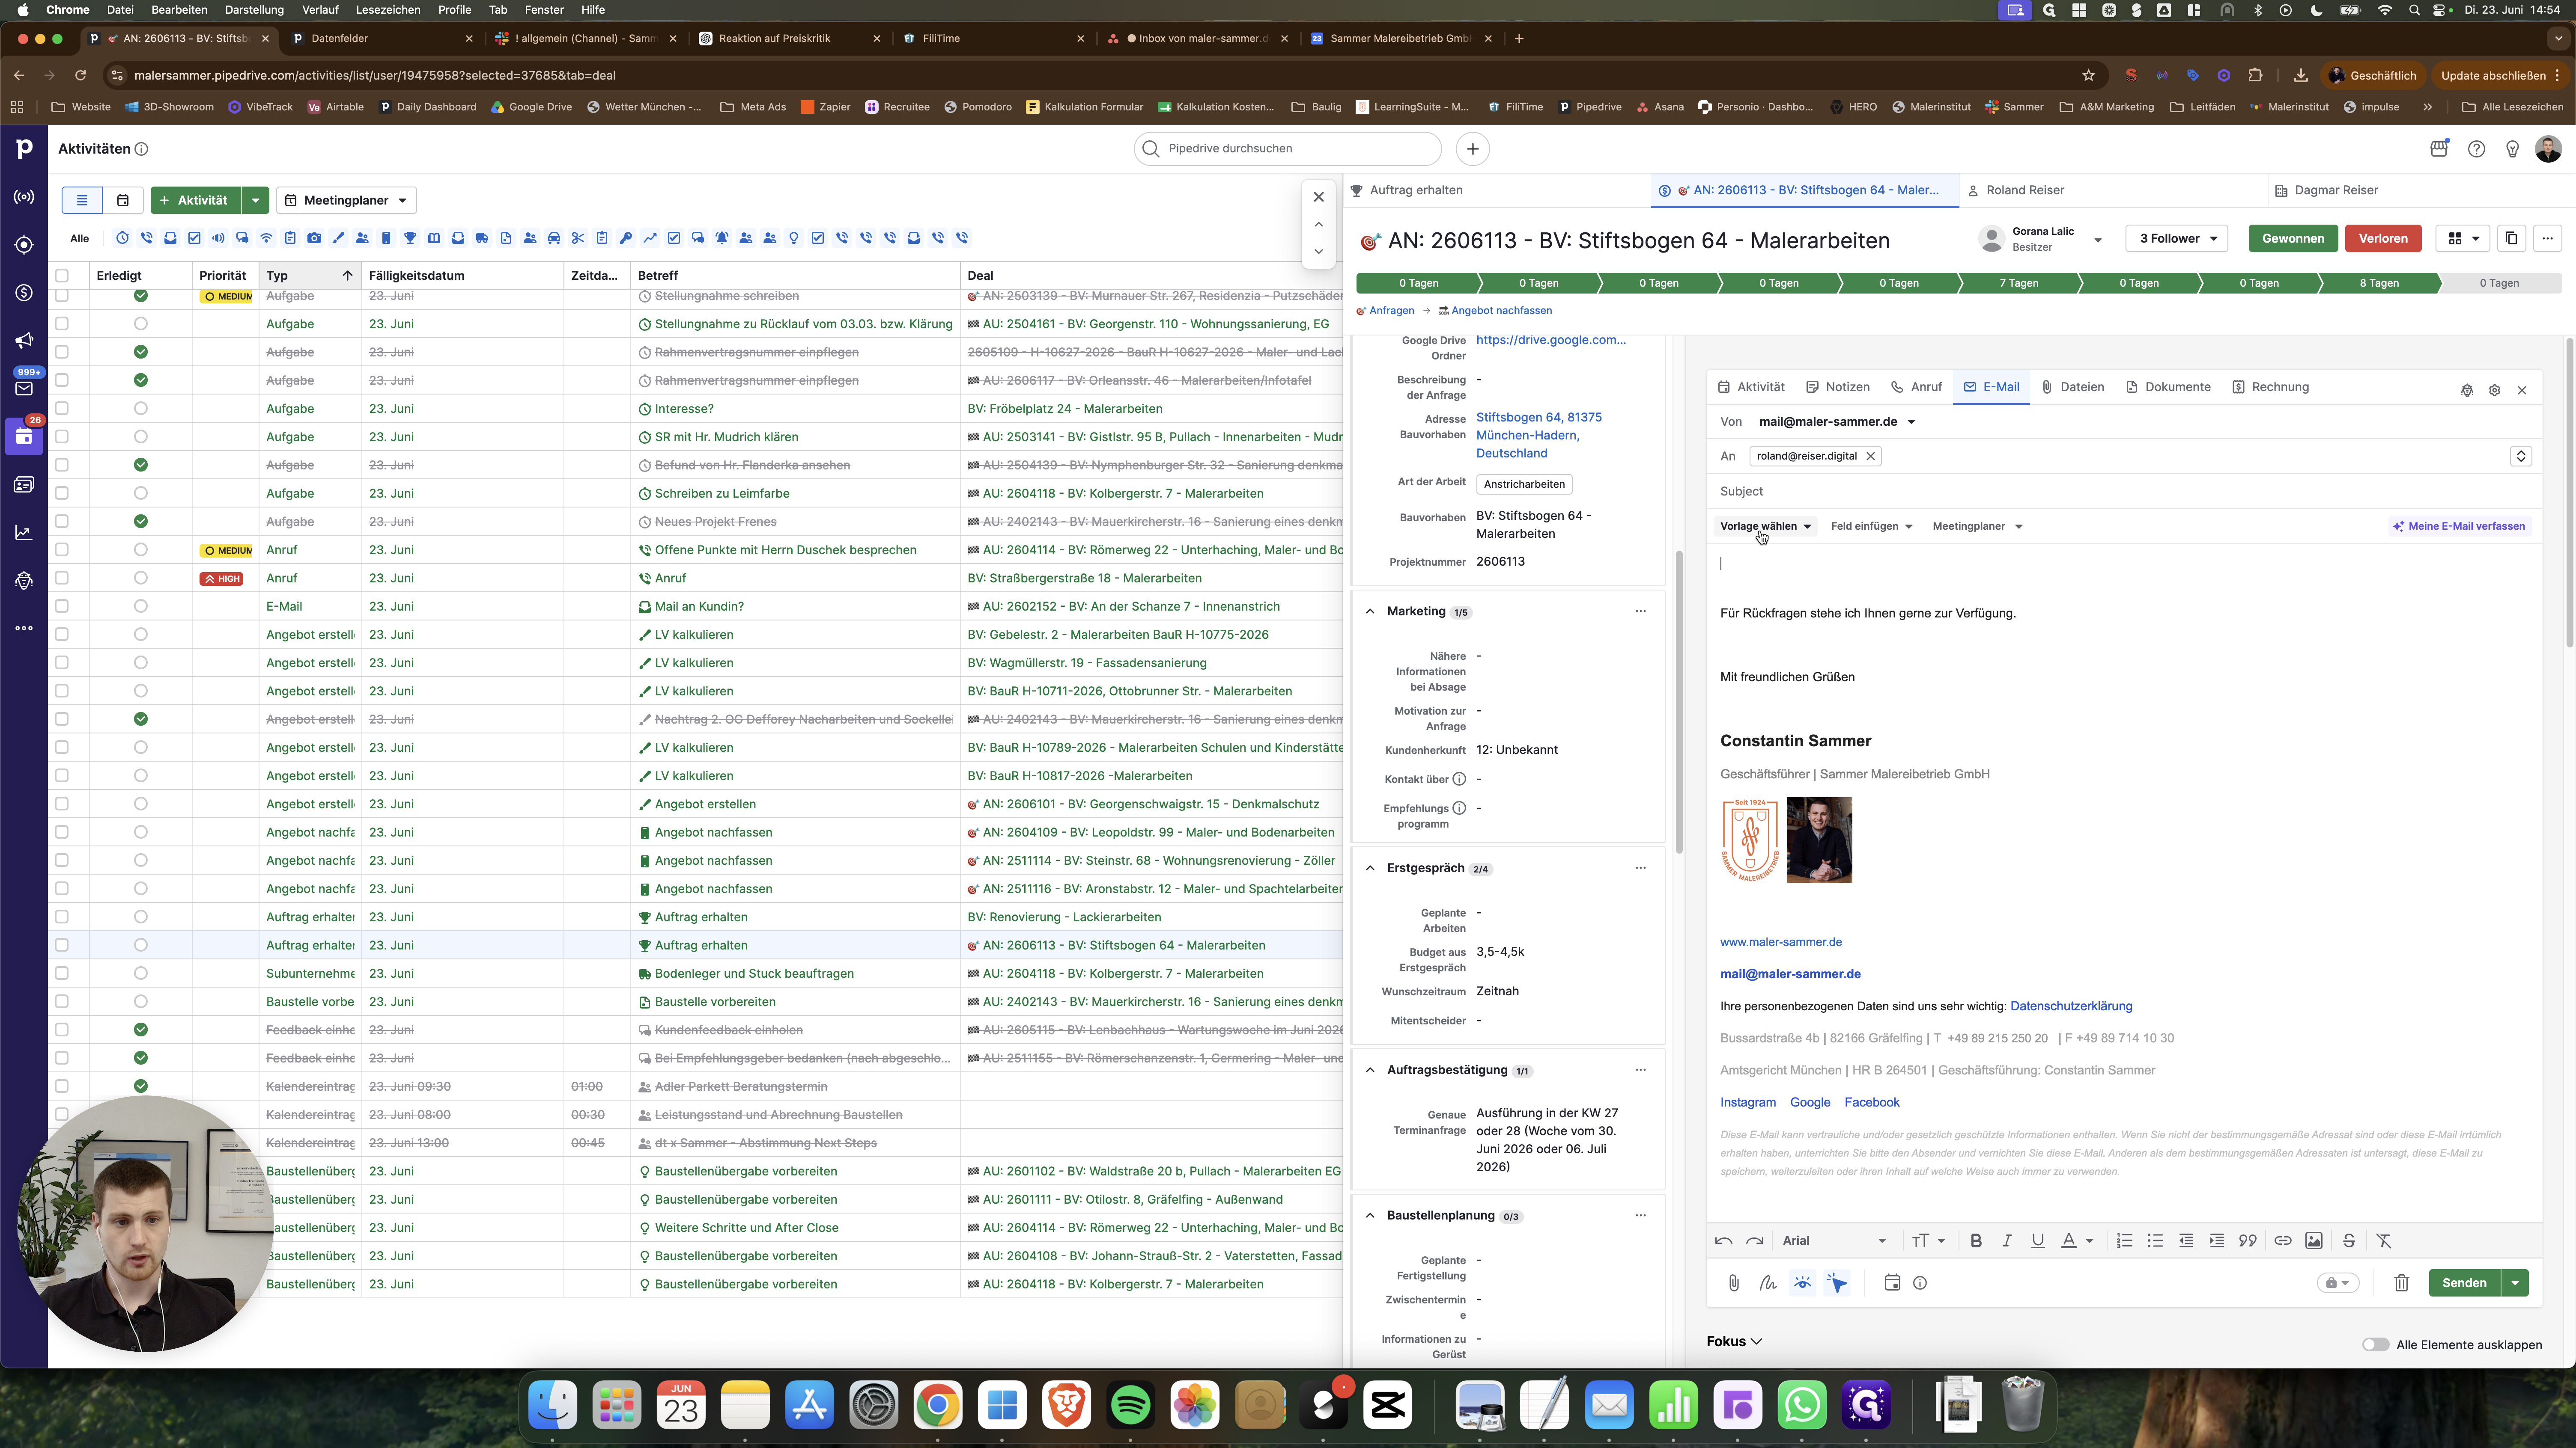
Task: Filter activities by the lightbulb icon type
Action: point(794,239)
